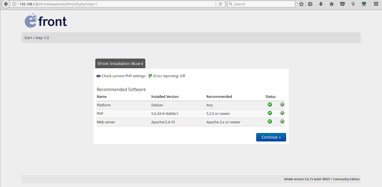Click the Start breadcrumb link
The image size is (382, 187).
(x=28, y=37)
